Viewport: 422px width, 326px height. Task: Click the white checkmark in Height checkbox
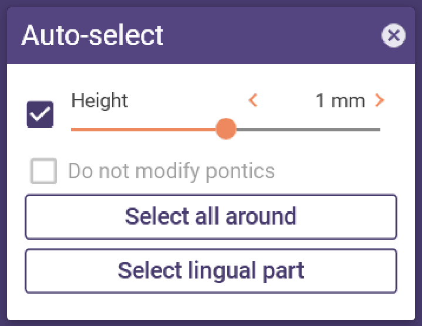40,114
